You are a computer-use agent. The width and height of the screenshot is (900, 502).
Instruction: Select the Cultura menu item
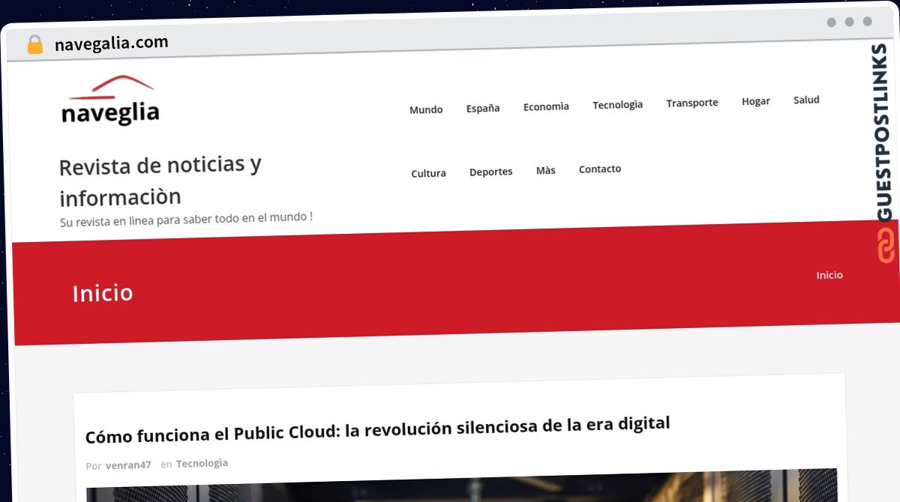click(x=428, y=173)
